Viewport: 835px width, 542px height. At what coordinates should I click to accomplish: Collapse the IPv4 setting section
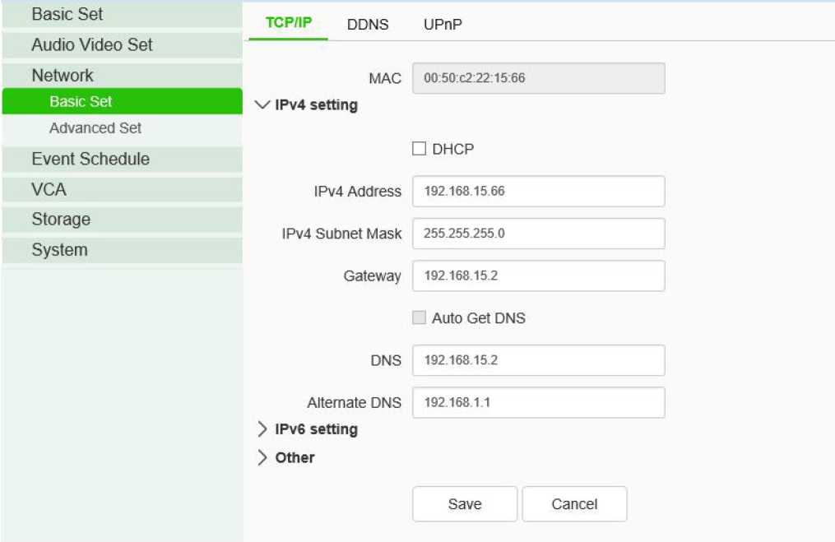click(x=263, y=105)
